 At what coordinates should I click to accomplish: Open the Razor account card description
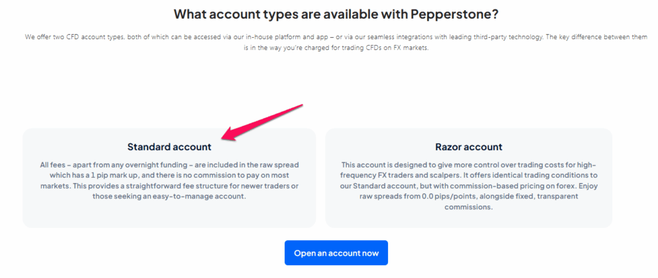click(x=468, y=186)
